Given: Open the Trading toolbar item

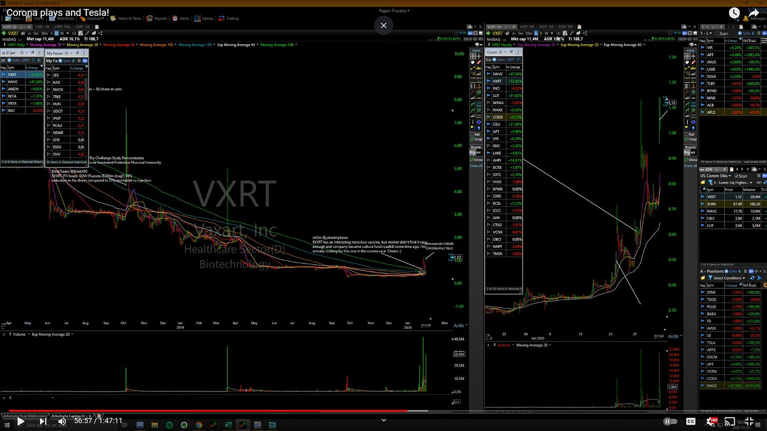Looking at the screenshot, I should point(228,18).
